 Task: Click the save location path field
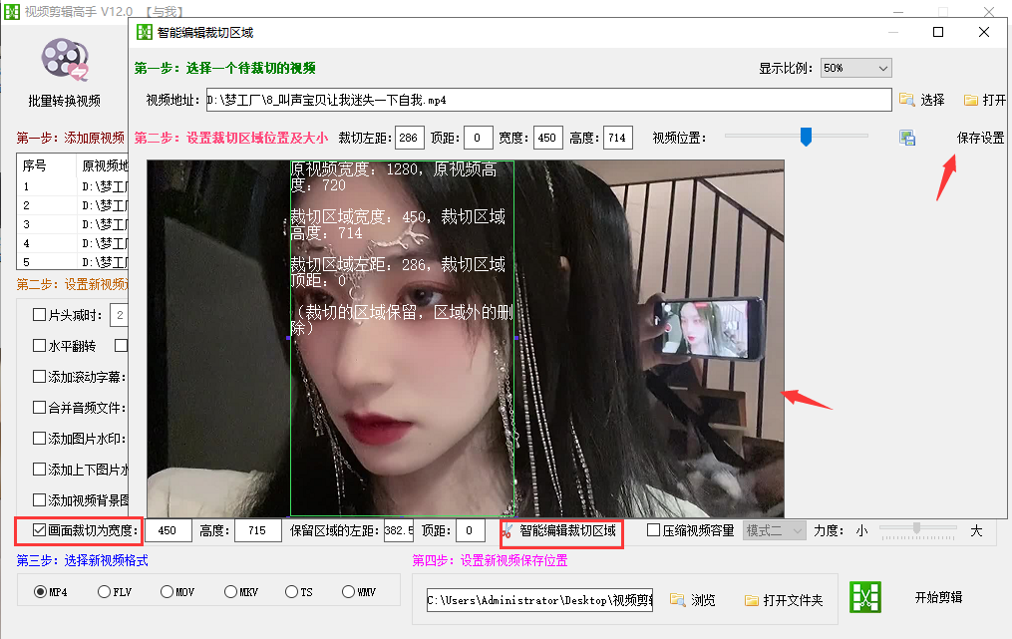[x=539, y=600]
